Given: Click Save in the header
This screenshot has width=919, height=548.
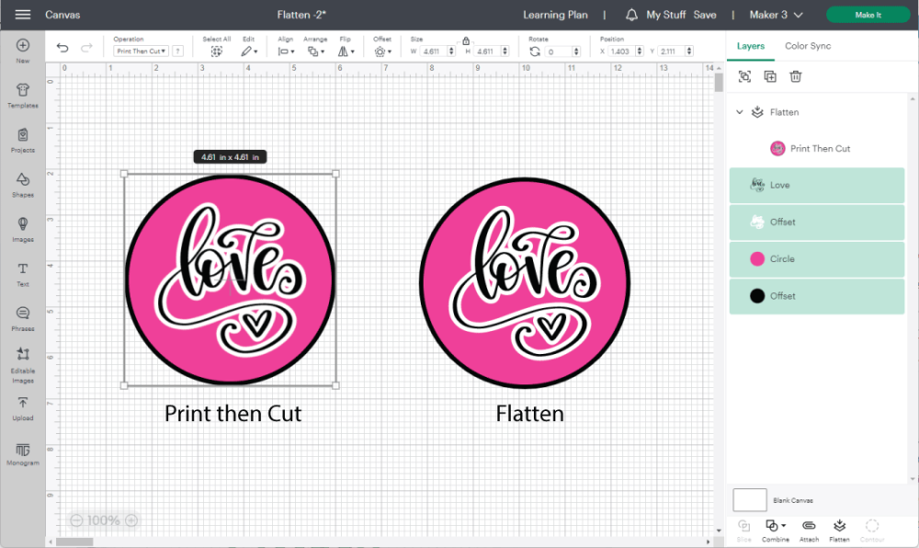Looking at the screenshot, I should (705, 15).
